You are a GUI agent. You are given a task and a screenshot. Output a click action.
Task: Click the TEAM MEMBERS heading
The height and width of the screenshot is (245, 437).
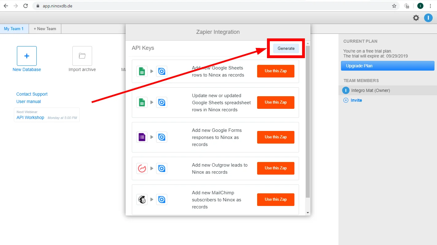361,81
